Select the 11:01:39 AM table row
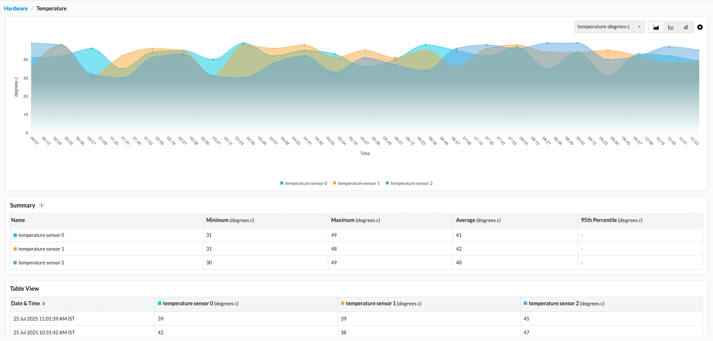 43,319
